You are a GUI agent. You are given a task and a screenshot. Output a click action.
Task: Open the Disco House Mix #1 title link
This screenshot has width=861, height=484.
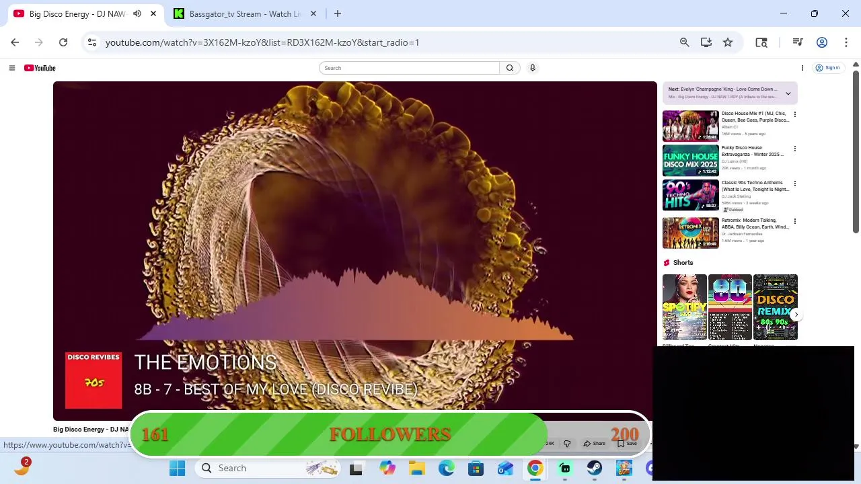(x=755, y=117)
